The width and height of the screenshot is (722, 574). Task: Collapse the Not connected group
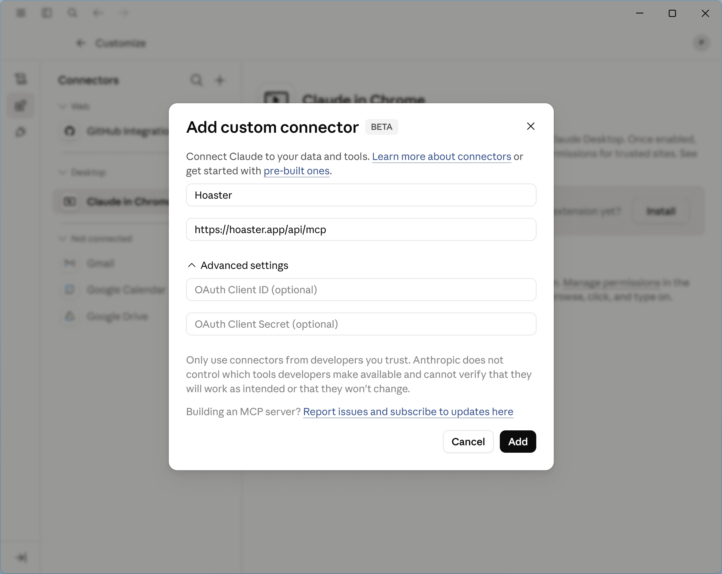(95, 239)
